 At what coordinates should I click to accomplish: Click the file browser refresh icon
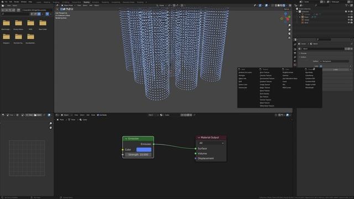coord(14,10)
